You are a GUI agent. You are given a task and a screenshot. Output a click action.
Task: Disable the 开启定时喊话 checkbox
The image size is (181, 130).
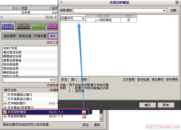click(5, 117)
